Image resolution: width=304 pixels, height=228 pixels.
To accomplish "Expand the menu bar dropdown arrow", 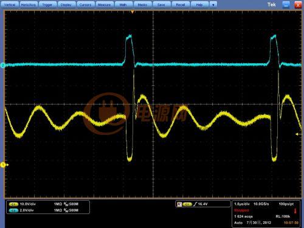I will click(x=213, y=4).
